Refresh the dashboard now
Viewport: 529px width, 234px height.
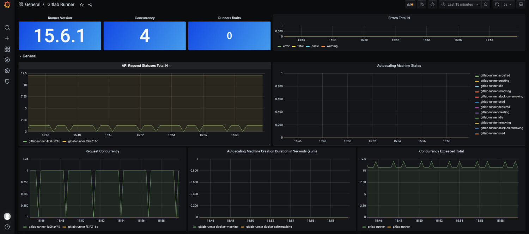(x=497, y=5)
